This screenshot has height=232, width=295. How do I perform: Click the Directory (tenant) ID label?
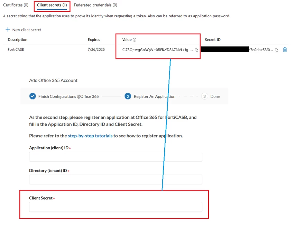48,170
